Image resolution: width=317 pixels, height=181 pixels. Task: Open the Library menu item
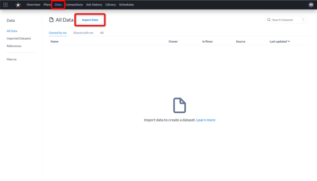point(110,4)
